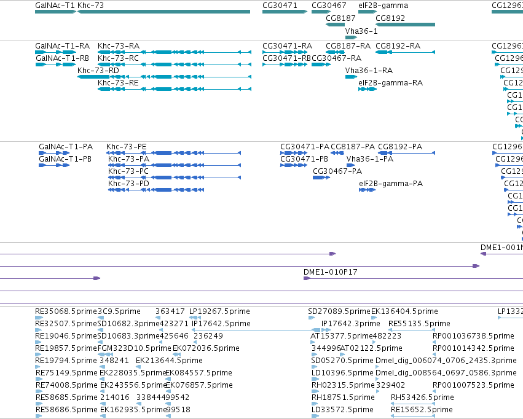Click the Khc-73-PE CDS label
The height and width of the screenshot is (419, 523).
point(127,147)
